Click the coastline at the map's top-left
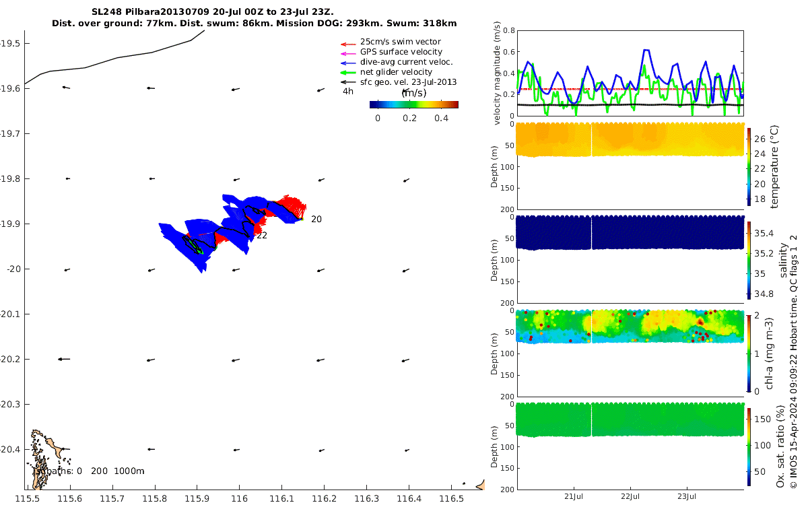 pyautogui.click(x=114, y=57)
